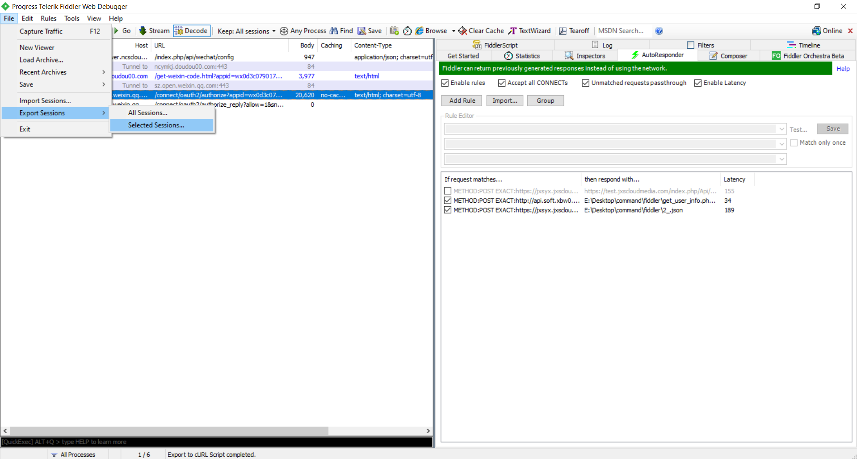Expand the Save submenu in File menu
The width and height of the screenshot is (857, 459).
coord(56,85)
